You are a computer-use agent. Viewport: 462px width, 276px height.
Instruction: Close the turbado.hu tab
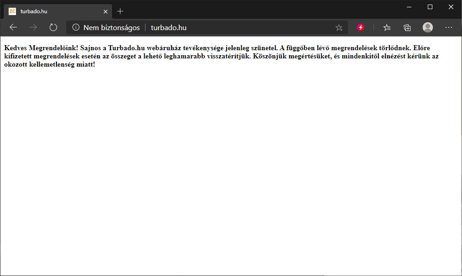click(105, 11)
